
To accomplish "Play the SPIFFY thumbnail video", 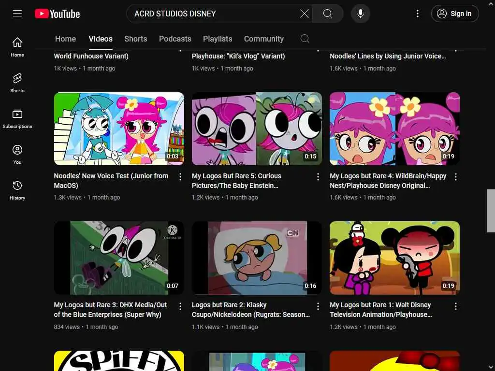I will 119,360.
